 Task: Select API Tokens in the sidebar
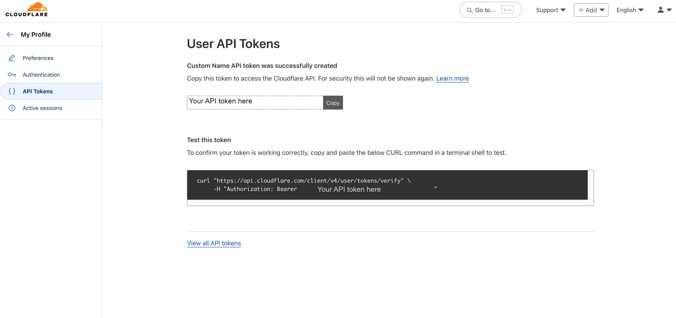coord(51,91)
